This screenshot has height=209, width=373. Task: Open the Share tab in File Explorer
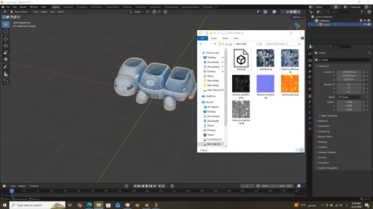(x=225, y=38)
